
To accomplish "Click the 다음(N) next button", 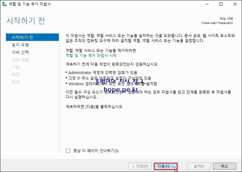I will pos(166,166).
